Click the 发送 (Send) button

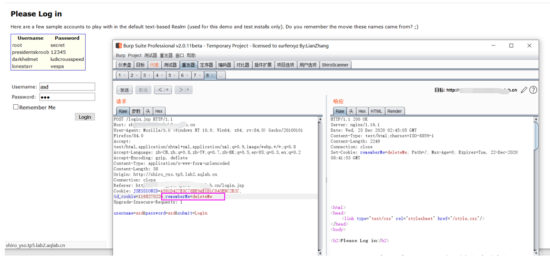pos(124,90)
